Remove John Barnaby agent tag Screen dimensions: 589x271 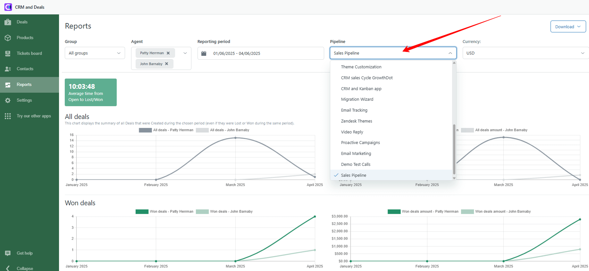pyautogui.click(x=166, y=64)
